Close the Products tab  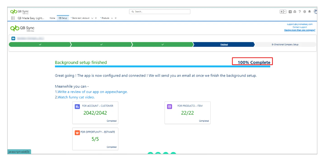(116, 18)
